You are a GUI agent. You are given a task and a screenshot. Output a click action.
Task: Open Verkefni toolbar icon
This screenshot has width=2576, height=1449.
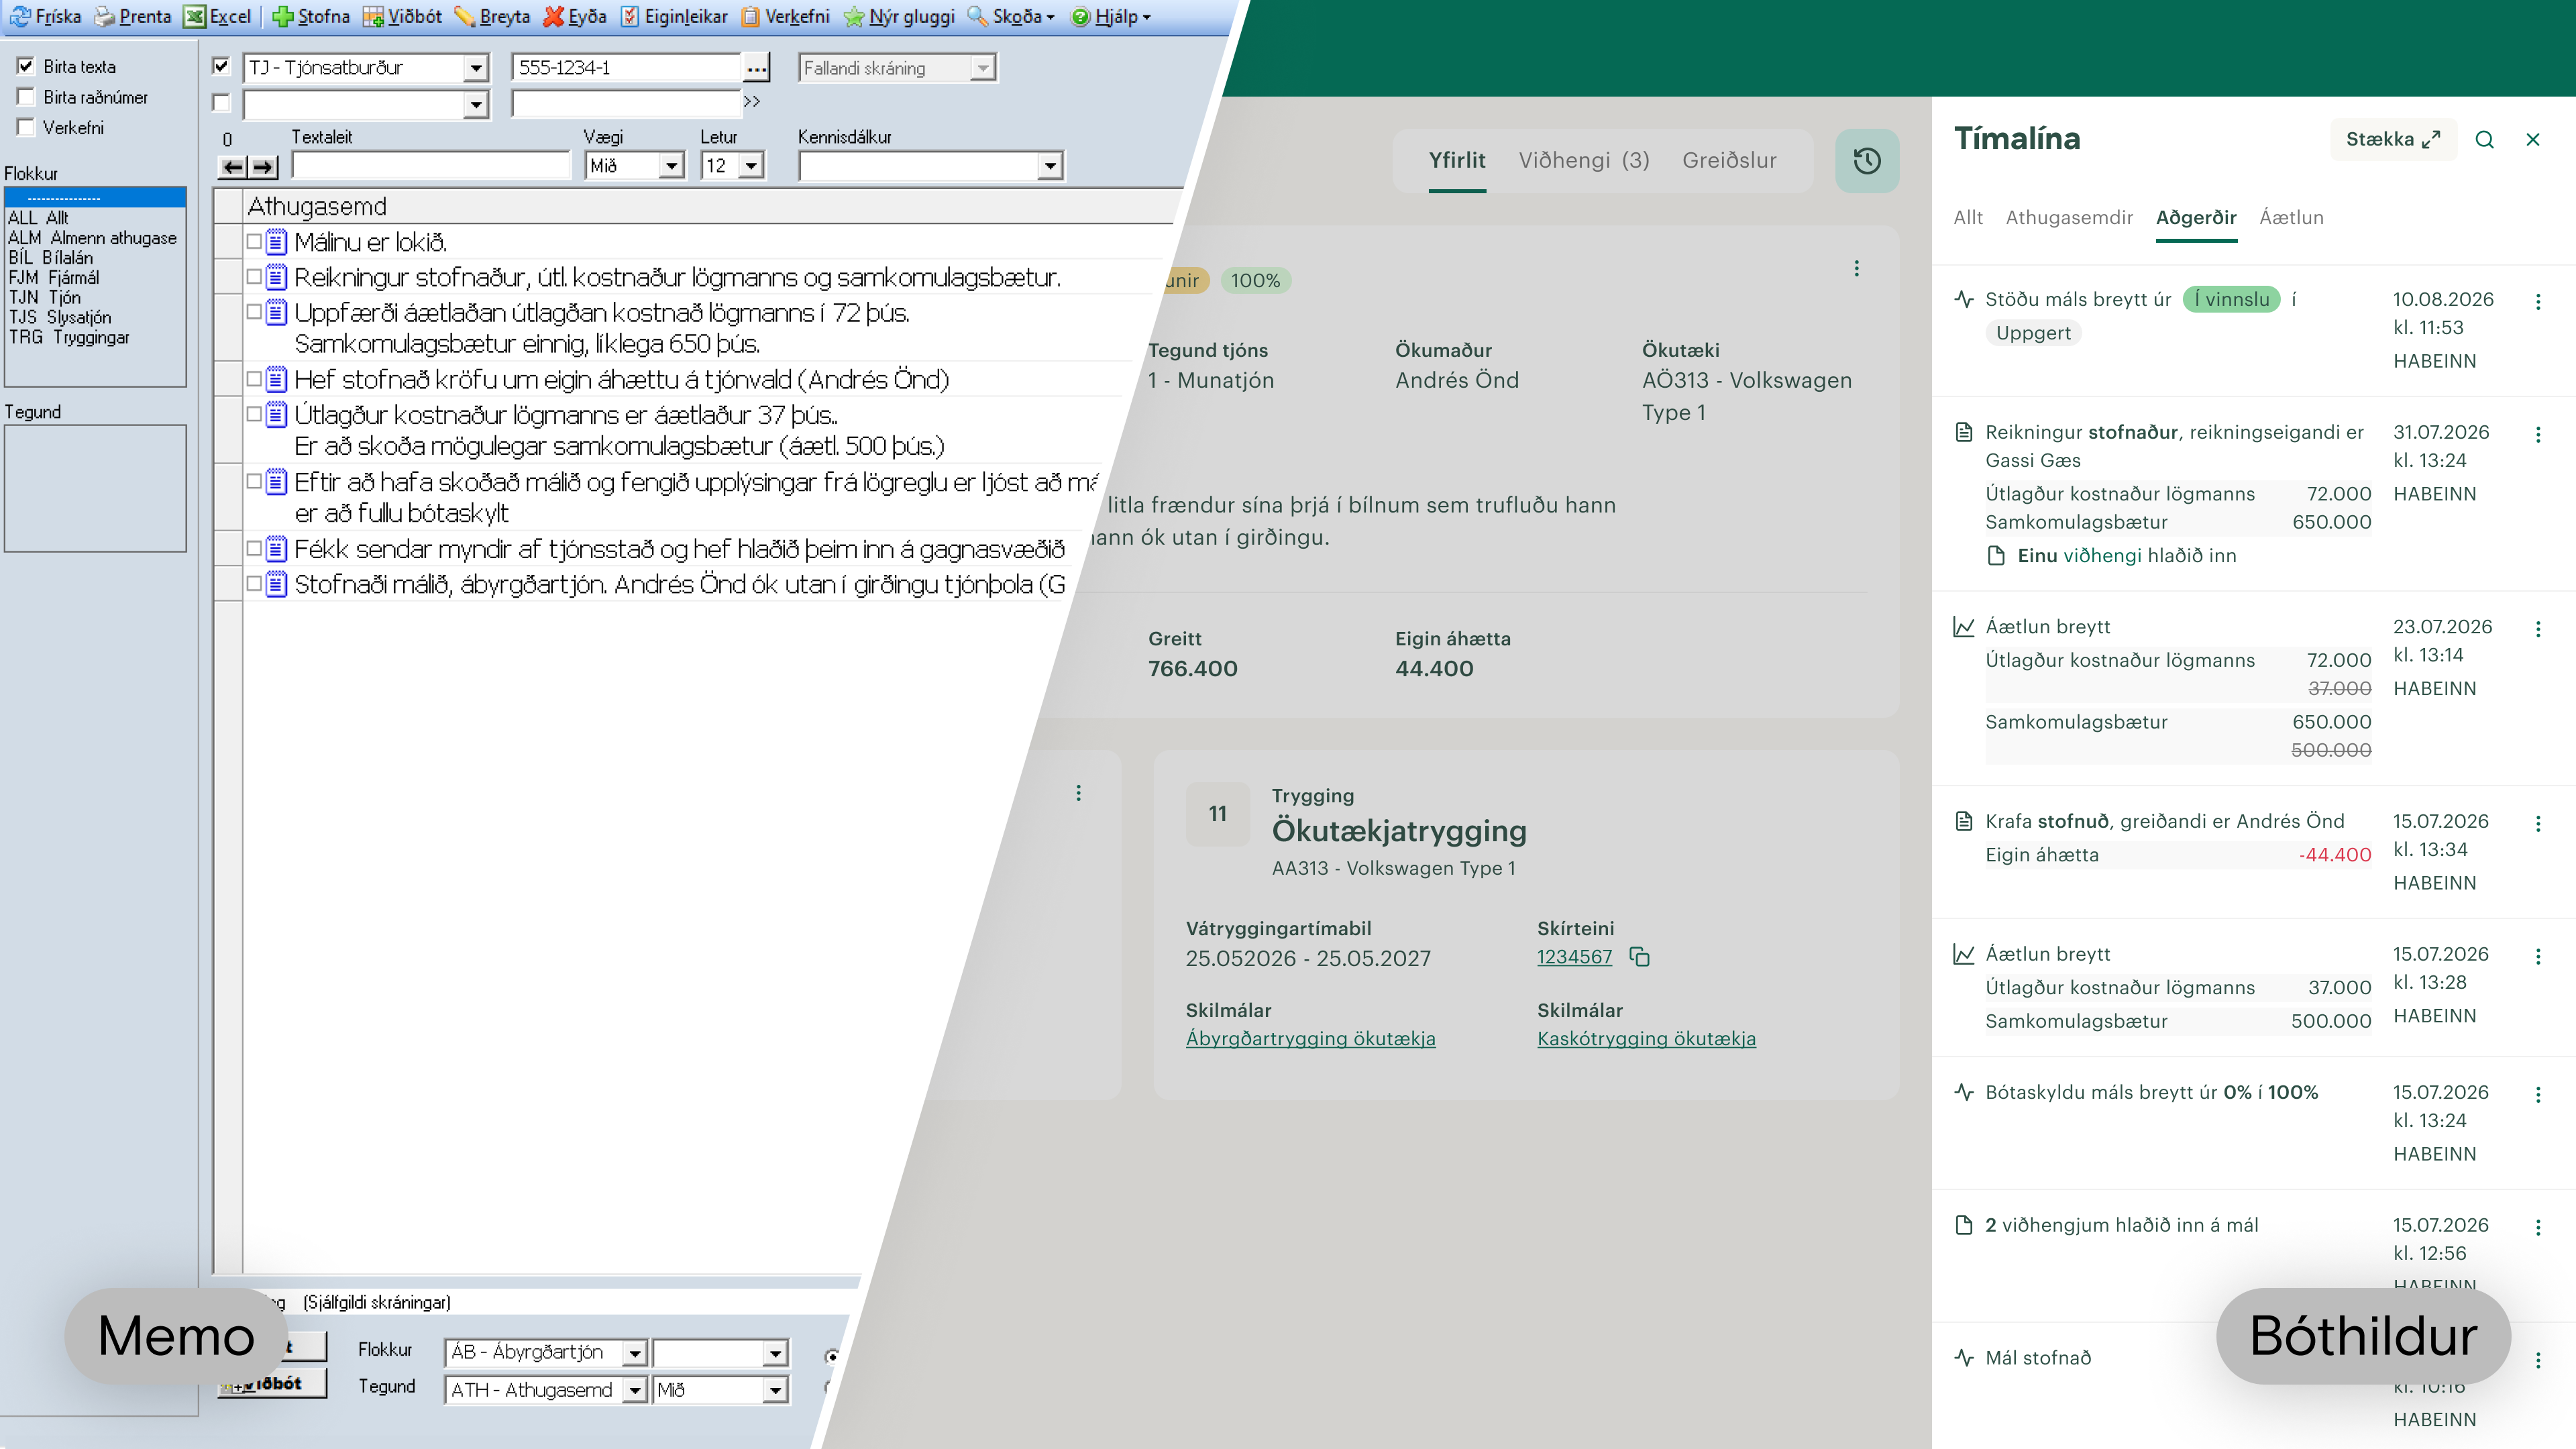point(750,16)
